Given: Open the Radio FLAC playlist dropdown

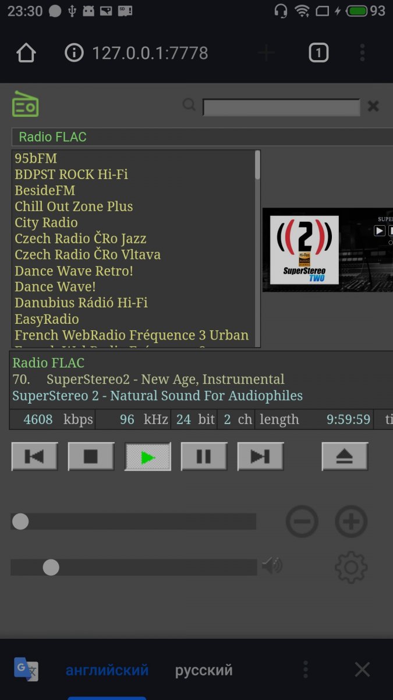Looking at the screenshot, I should (202, 136).
